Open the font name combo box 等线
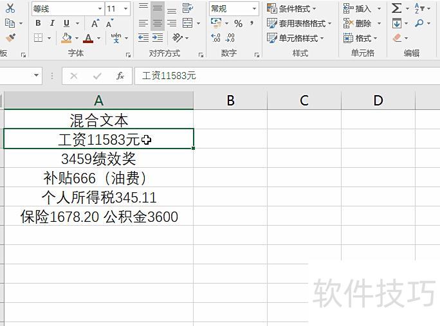 pyautogui.click(x=68, y=9)
